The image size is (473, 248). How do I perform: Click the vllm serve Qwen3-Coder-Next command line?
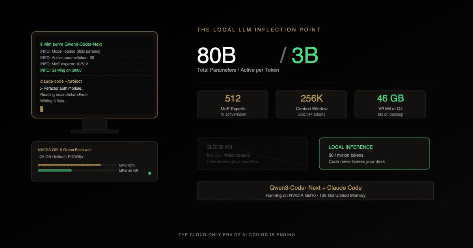pyautogui.click(x=71, y=44)
